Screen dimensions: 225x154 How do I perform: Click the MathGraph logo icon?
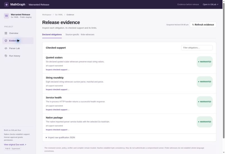point(6,4)
